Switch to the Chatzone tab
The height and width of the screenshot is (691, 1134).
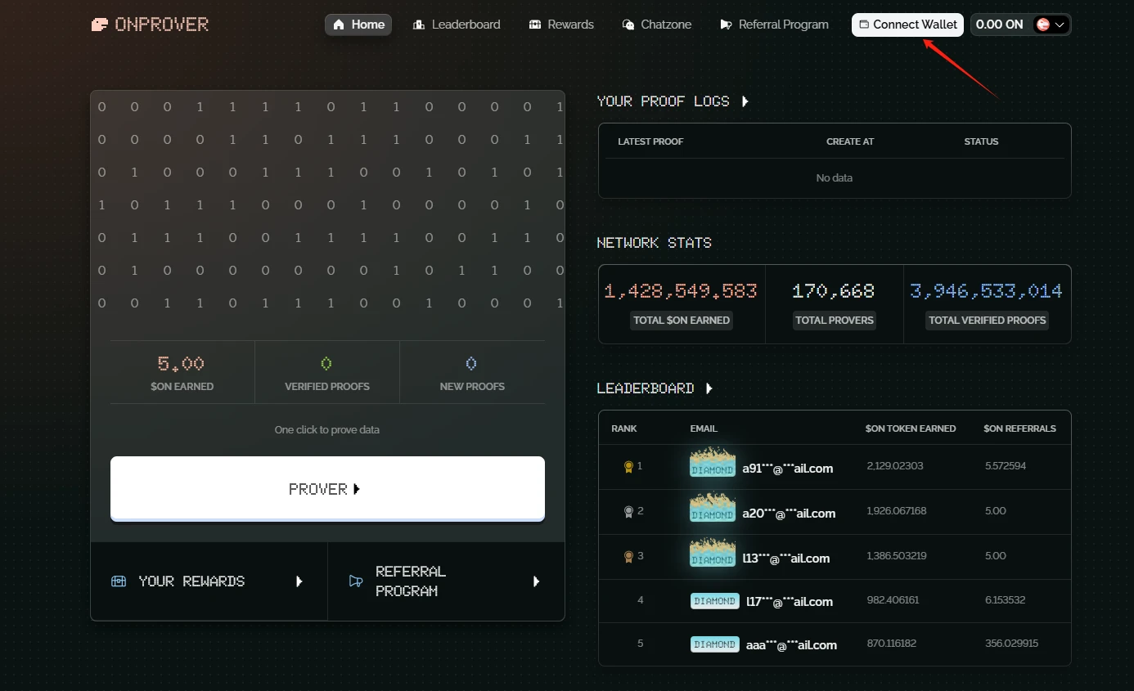click(657, 25)
